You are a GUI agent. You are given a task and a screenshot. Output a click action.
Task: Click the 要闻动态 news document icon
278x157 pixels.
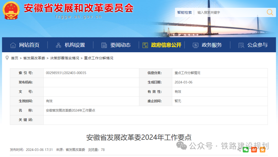pos(104,45)
